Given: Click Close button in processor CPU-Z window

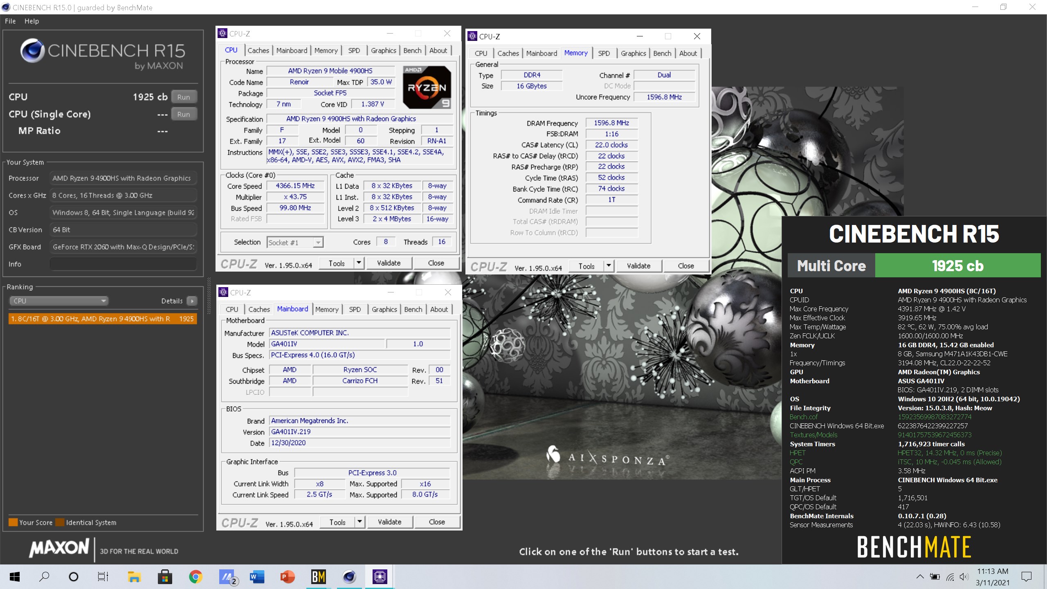Looking at the screenshot, I should 436,263.
